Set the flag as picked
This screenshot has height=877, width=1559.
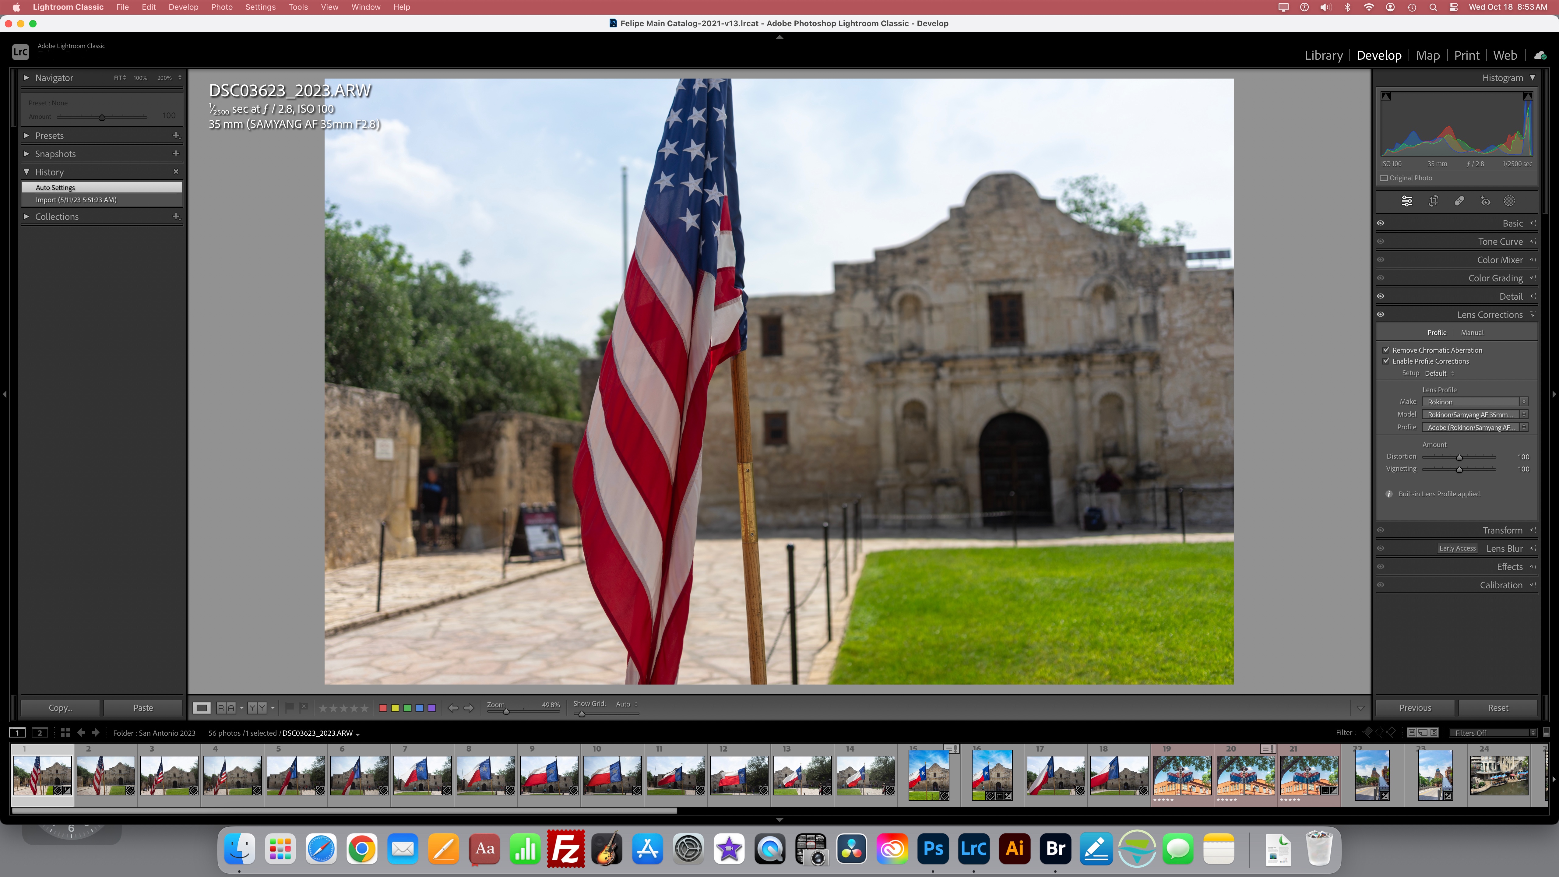click(289, 707)
